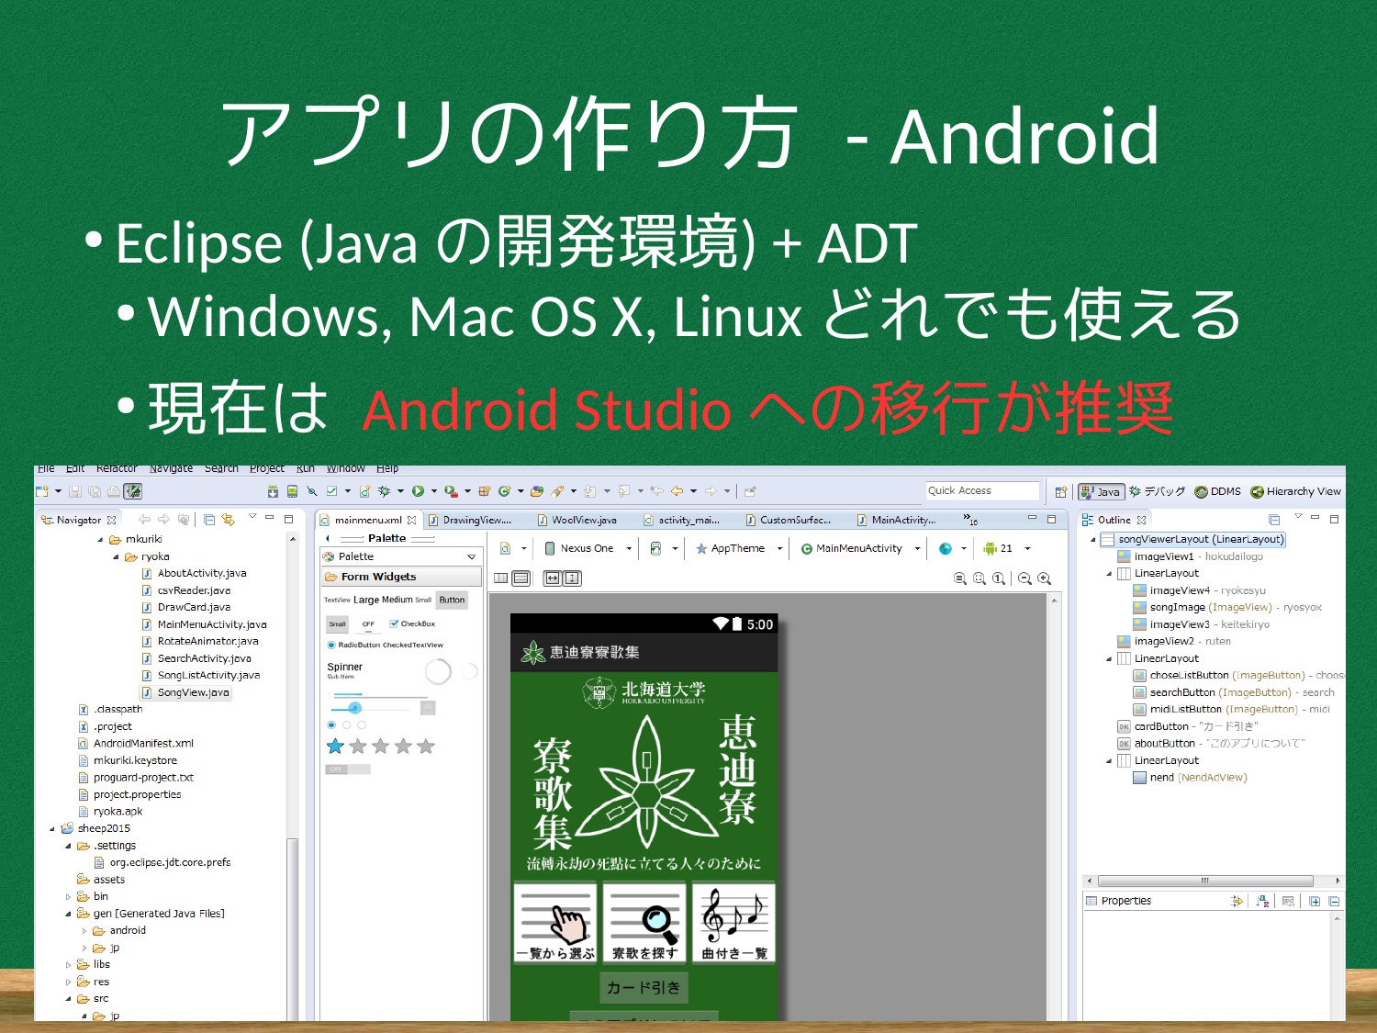Click the Zoom Out magnifier in layout editor
Image resolution: width=1377 pixels, height=1033 pixels.
click(1024, 578)
